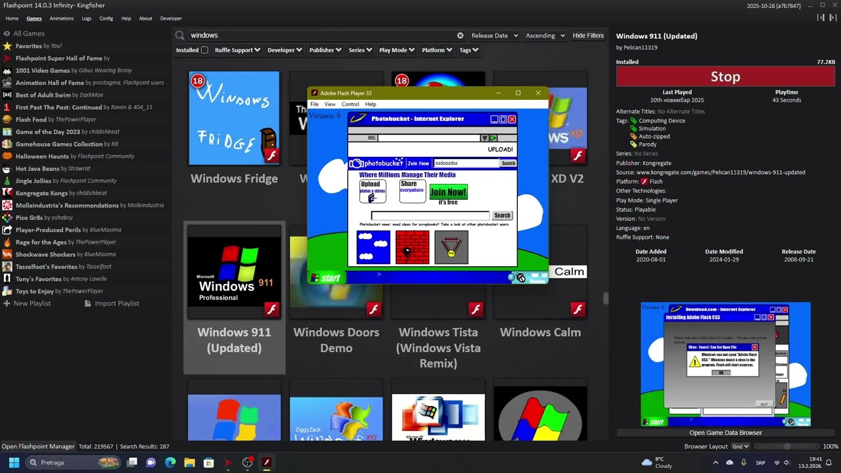Clear the windows search text
The height and width of the screenshot is (473, 841).
pyautogui.click(x=460, y=35)
